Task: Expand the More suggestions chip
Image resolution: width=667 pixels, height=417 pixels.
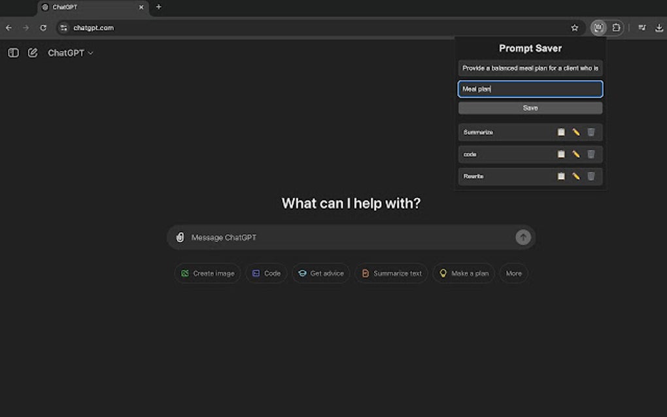Action: click(x=513, y=273)
